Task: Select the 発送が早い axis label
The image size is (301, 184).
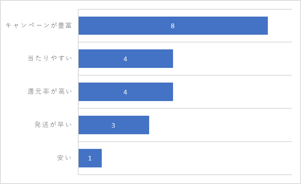Action: [53, 125]
